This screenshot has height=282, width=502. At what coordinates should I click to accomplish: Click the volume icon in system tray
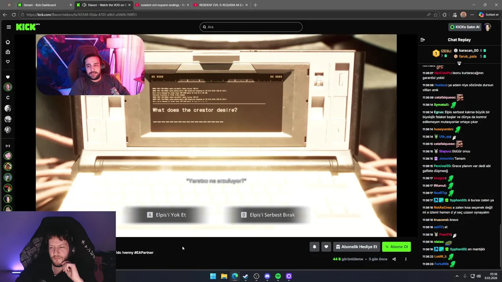478,276
